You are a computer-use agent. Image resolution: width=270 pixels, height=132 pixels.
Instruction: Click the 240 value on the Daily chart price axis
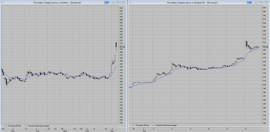pyautogui.click(x=121, y=123)
